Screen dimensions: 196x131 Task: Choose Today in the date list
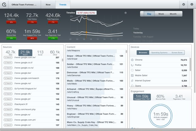(x=136, y=28)
